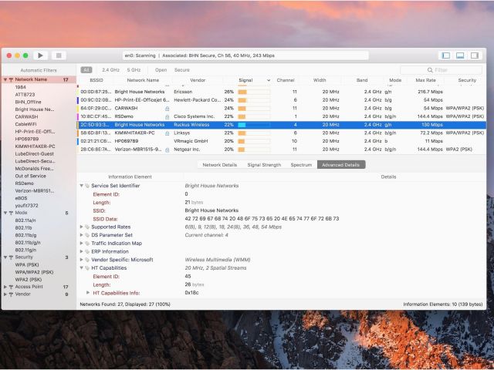Show only Secure networks
Screen dimensions: 494x370
click(182, 70)
